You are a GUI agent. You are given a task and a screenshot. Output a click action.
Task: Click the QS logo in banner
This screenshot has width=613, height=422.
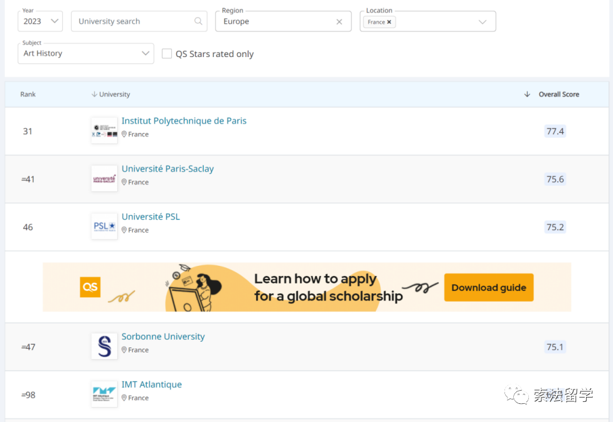tap(90, 287)
